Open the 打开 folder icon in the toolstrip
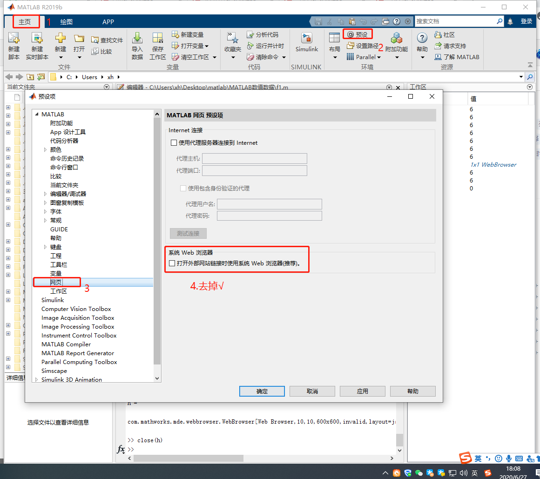This screenshot has height=479, width=540. click(x=79, y=39)
